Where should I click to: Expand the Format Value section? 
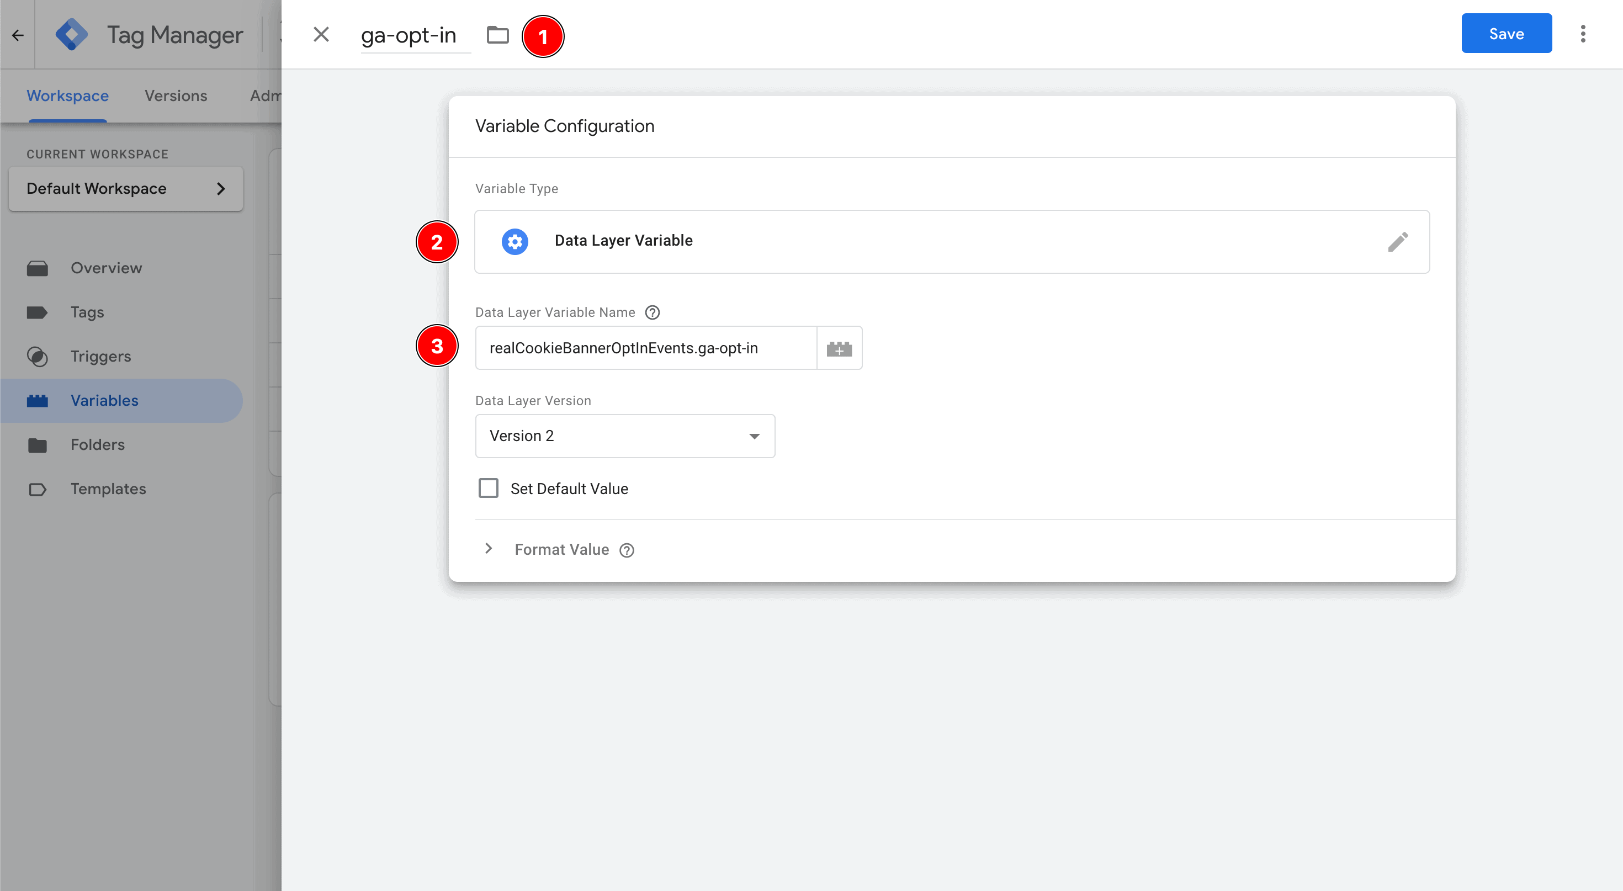[x=489, y=549]
